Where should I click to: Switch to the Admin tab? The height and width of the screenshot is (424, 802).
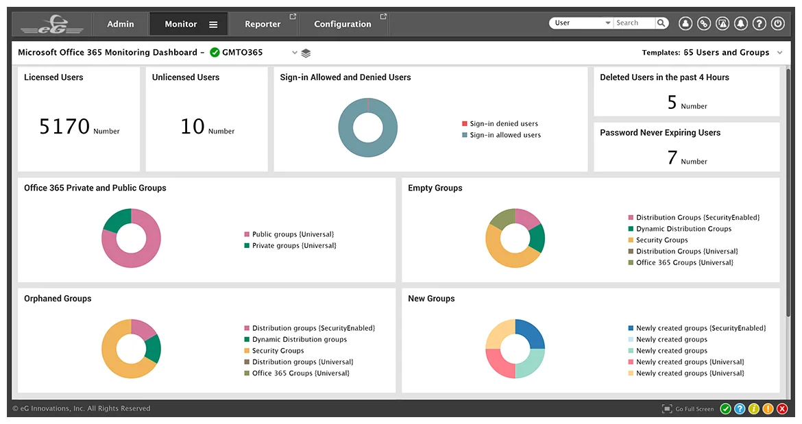pos(120,24)
